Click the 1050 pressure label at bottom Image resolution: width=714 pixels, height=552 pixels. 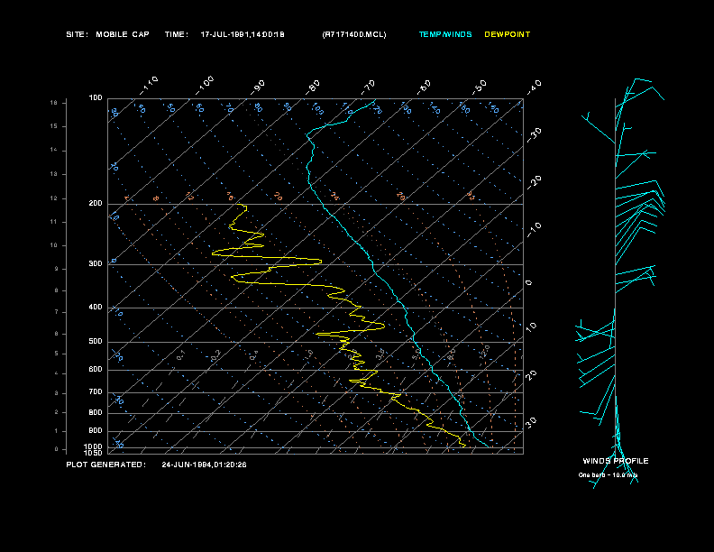(x=94, y=453)
